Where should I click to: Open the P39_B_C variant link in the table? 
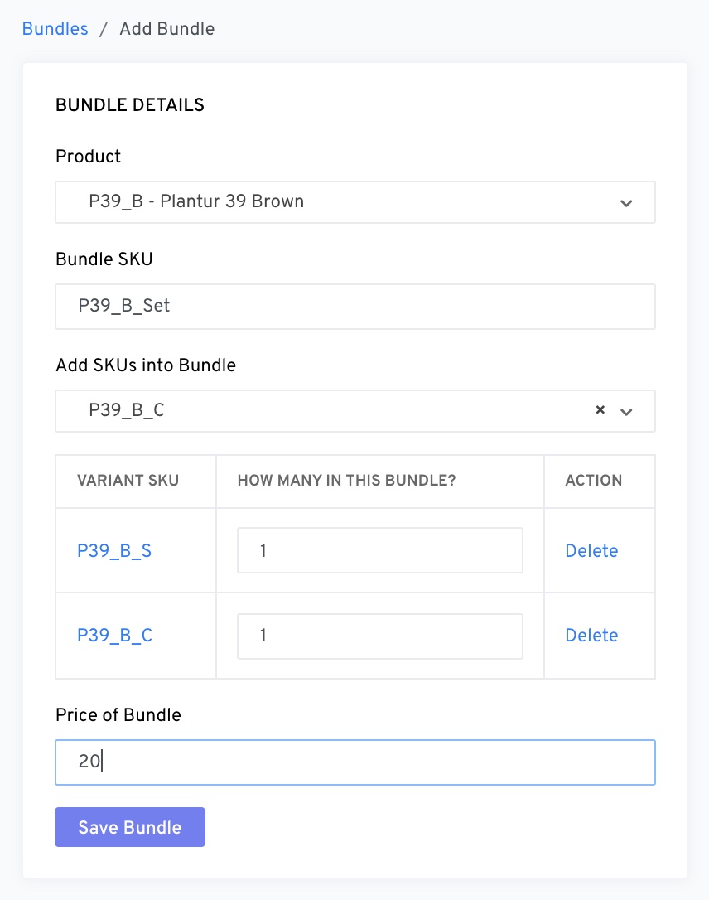(x=114, y=636)
